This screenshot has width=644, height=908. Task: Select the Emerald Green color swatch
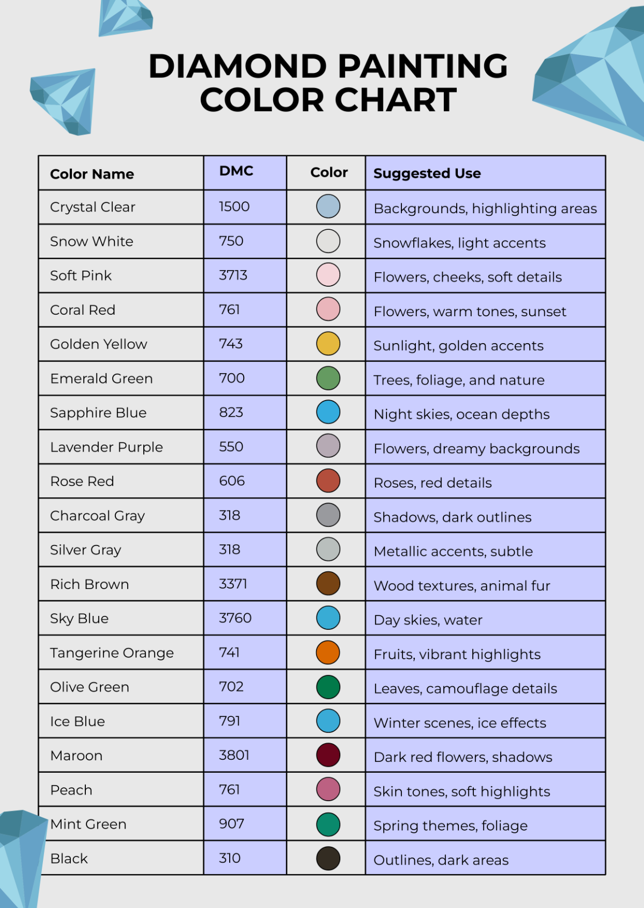tap(328, 378)
